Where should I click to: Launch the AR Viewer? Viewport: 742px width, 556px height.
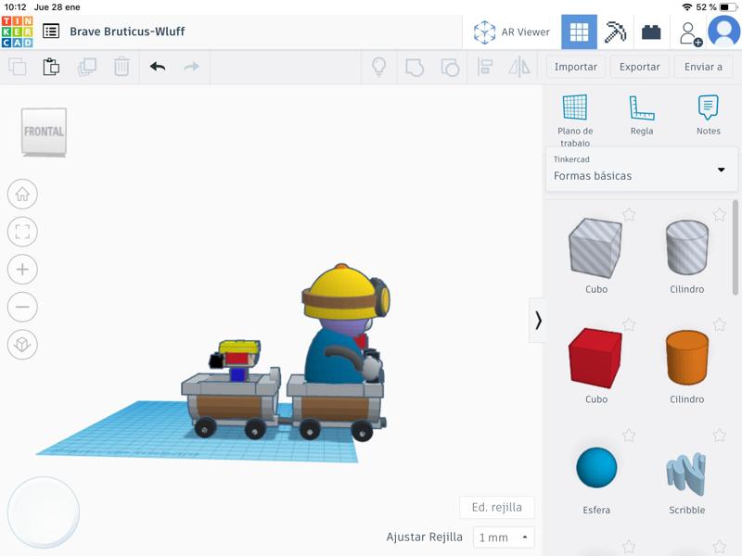[512, 32]
